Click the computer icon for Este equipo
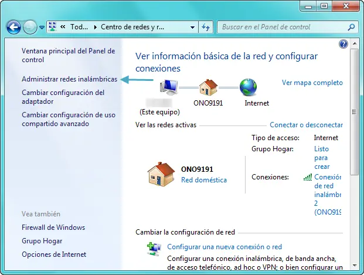 (169, 87)
